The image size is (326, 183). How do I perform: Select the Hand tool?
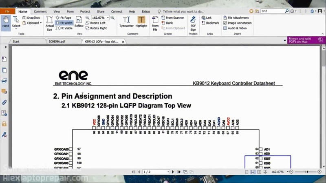pyautogui.click(x=6, y=22)
